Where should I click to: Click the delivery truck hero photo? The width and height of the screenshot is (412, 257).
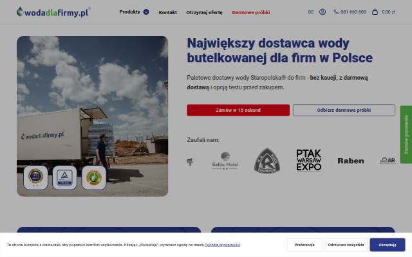click(92, 116)
